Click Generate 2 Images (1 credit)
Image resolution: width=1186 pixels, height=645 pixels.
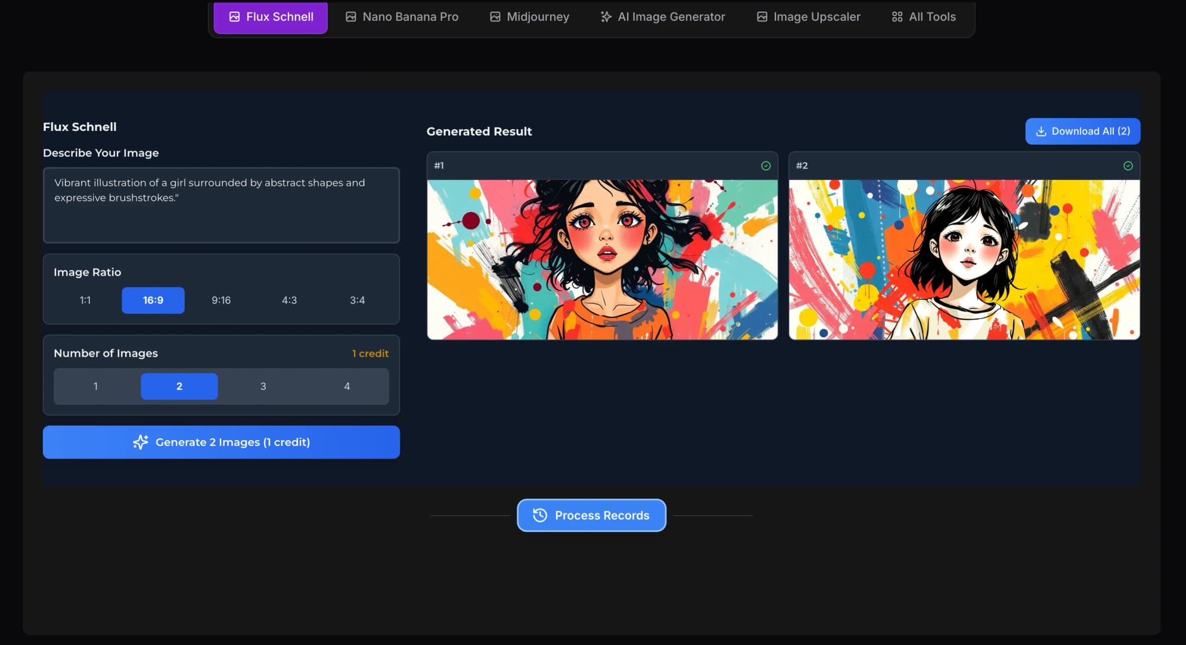point(221,442)
